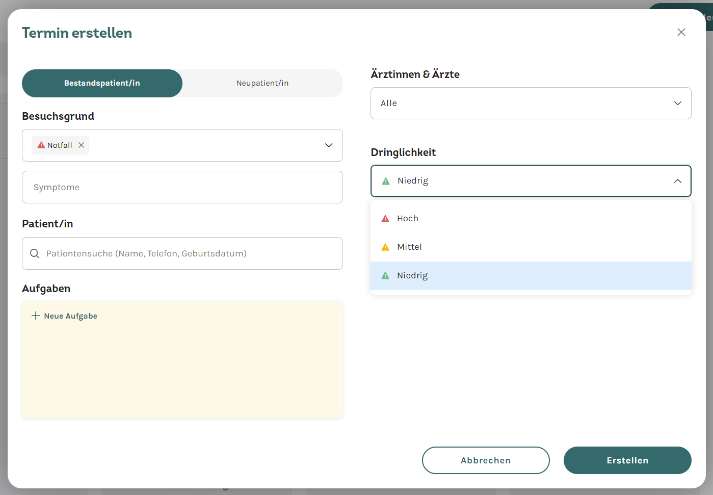Close the Termin erstellen dialog with the X
The image size is (713, 495).
click(x=681, y=32)
